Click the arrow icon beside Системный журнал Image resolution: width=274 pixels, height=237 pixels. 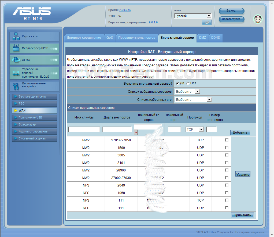(16, 139)
